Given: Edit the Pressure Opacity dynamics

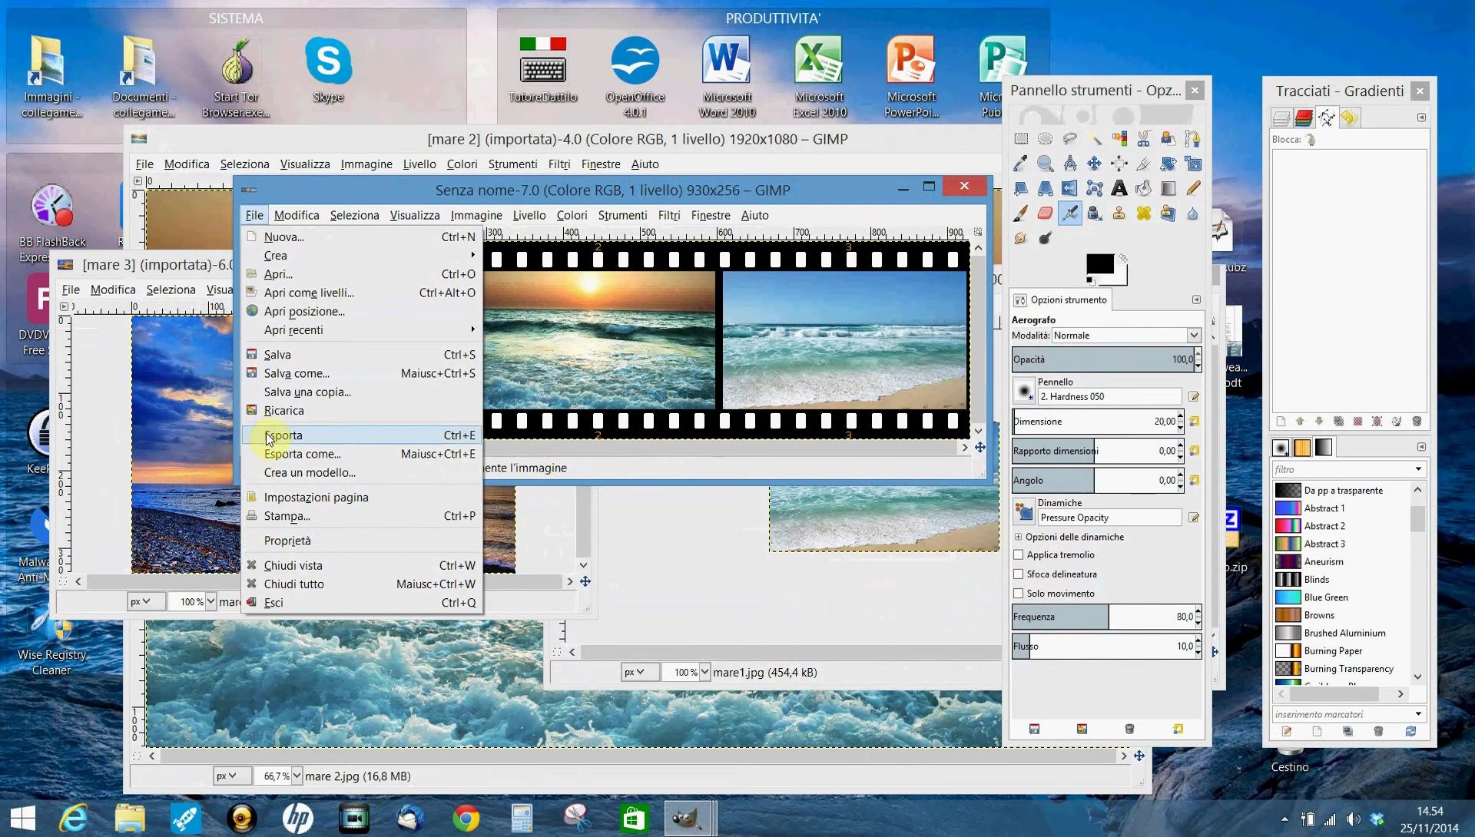Looking at the screenshot, I should (x=1194, y=518).
